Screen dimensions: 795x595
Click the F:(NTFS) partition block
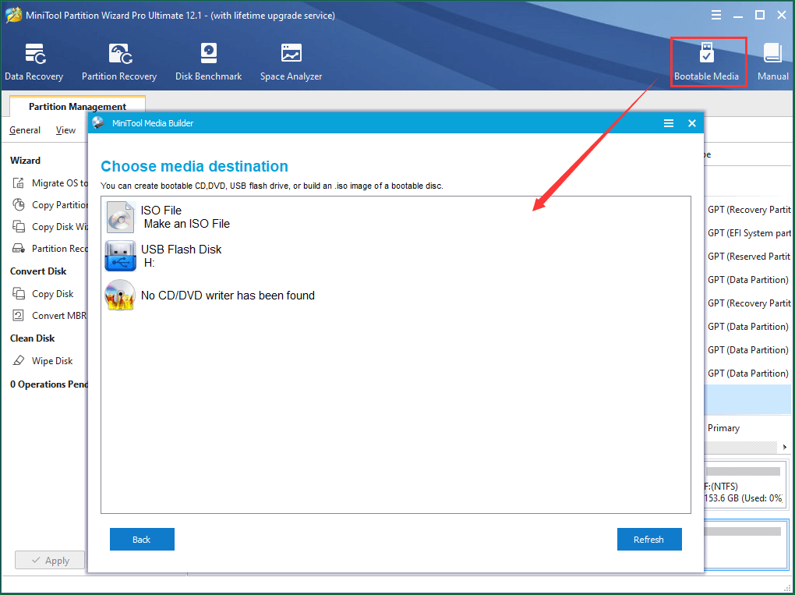tap(745, 483)
